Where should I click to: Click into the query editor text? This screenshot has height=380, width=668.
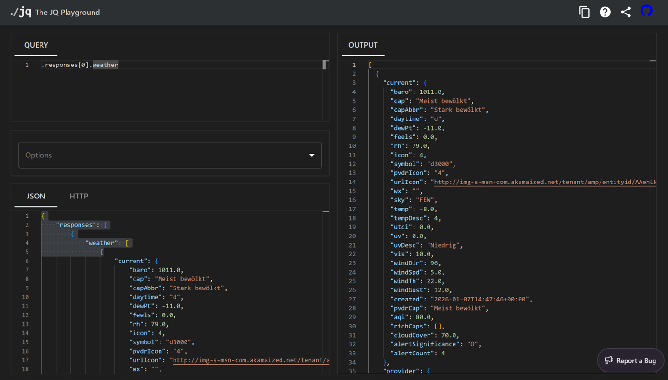pyautogui.click(x=80, y=65)
